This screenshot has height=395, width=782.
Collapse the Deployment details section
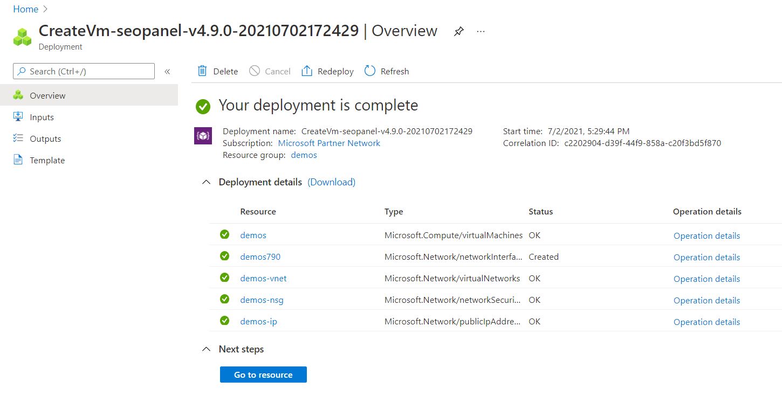click(x=205, y=182)
